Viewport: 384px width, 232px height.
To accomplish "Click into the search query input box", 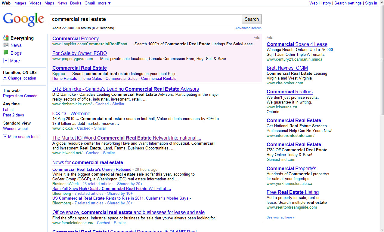I will 146,19.
